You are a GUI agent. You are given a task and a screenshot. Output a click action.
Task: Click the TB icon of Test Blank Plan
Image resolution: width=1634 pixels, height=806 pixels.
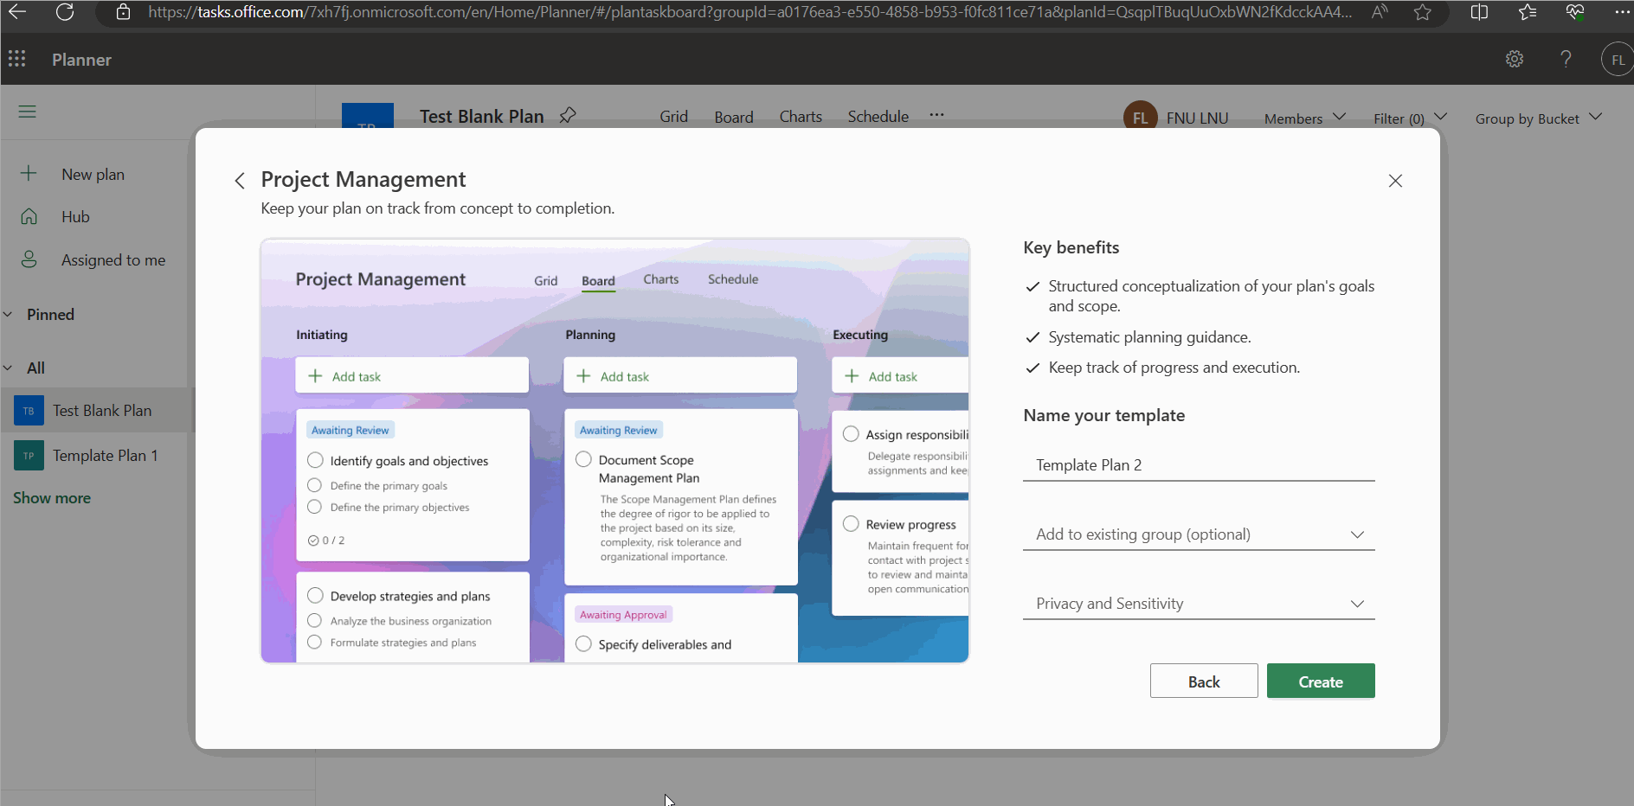tap(29, 411)
